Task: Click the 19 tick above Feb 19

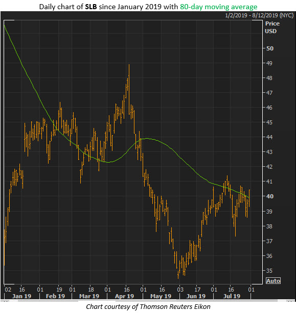Action: tap(59, 290)
